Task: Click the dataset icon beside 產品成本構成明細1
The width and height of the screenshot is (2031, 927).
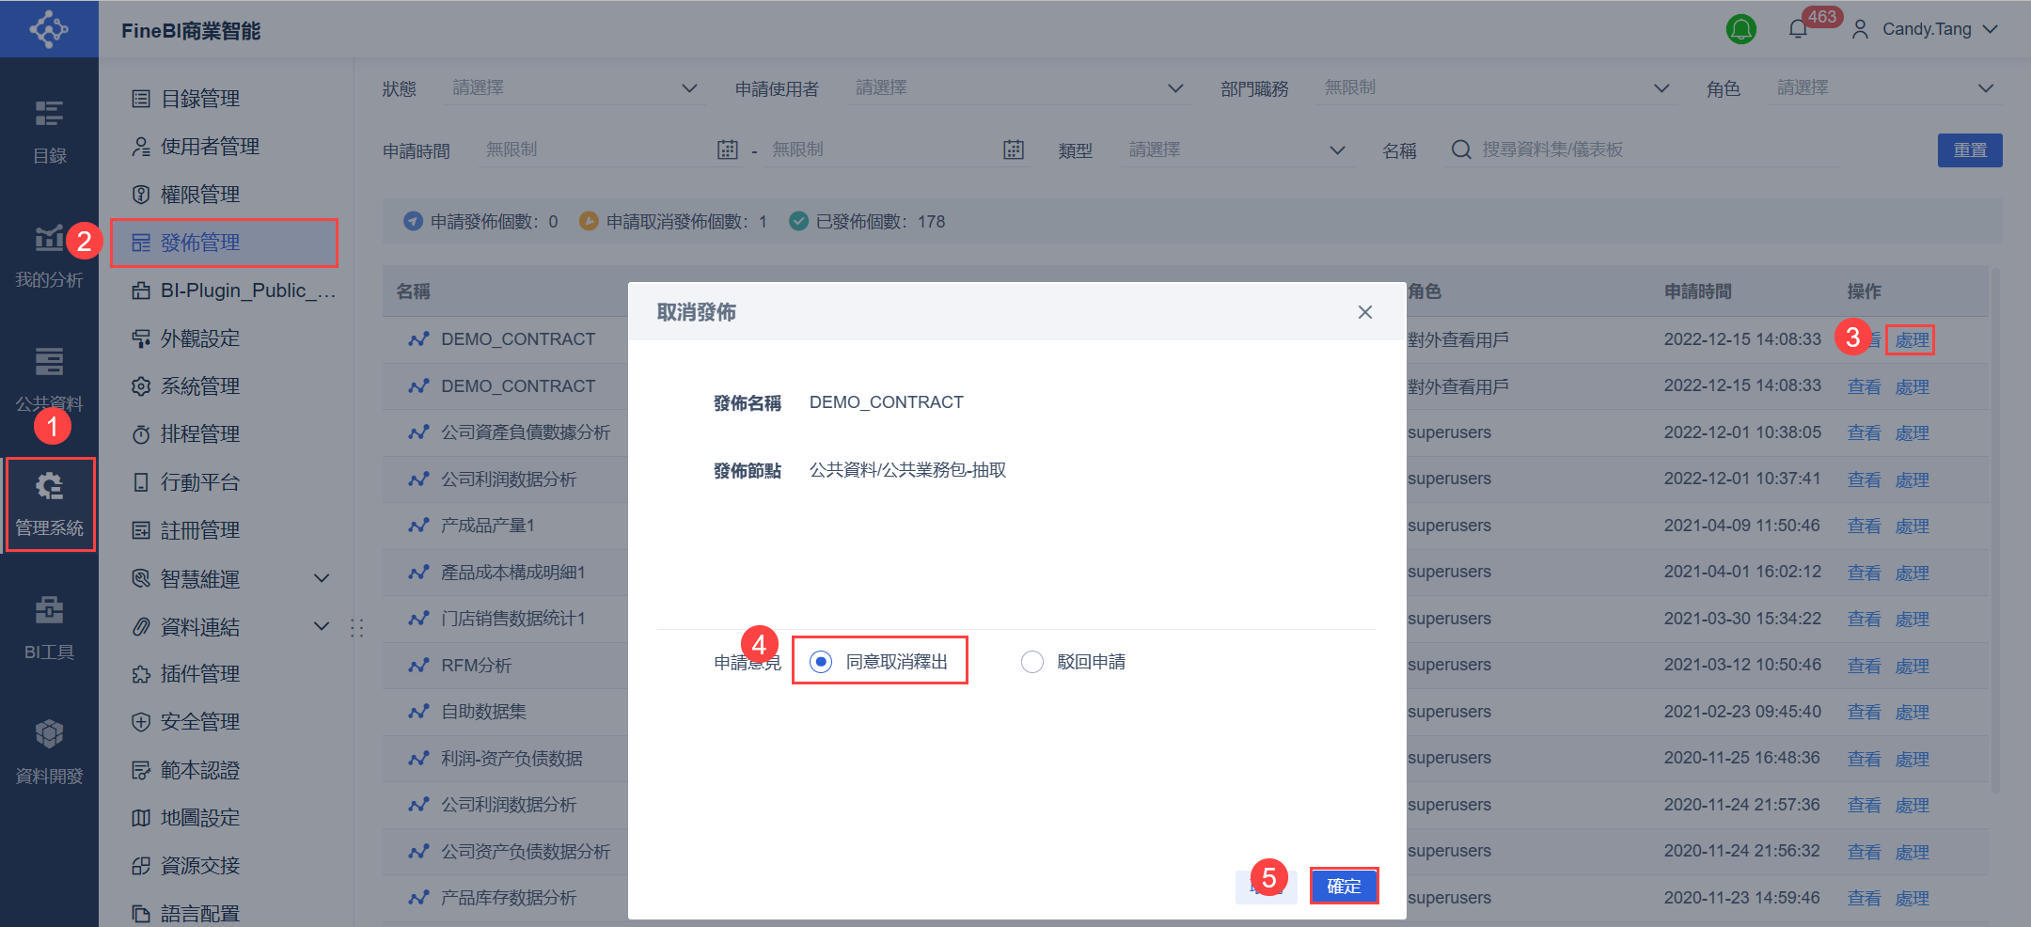Action: tap(418, 572)
